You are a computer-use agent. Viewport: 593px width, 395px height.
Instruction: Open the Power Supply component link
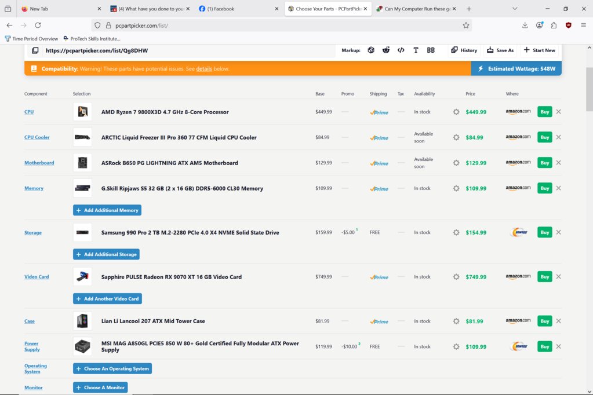[32, 346]
